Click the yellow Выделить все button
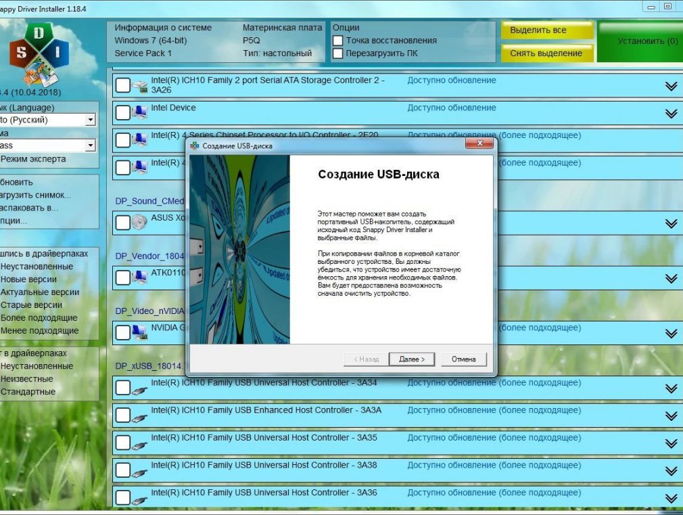Viewport: 683px width, 515px height. pos(547,30)
